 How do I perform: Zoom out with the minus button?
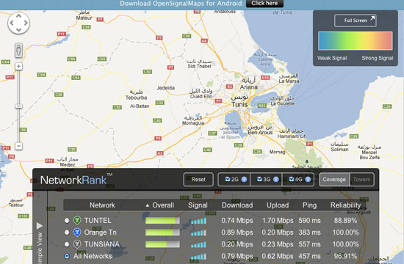point(18,146)
